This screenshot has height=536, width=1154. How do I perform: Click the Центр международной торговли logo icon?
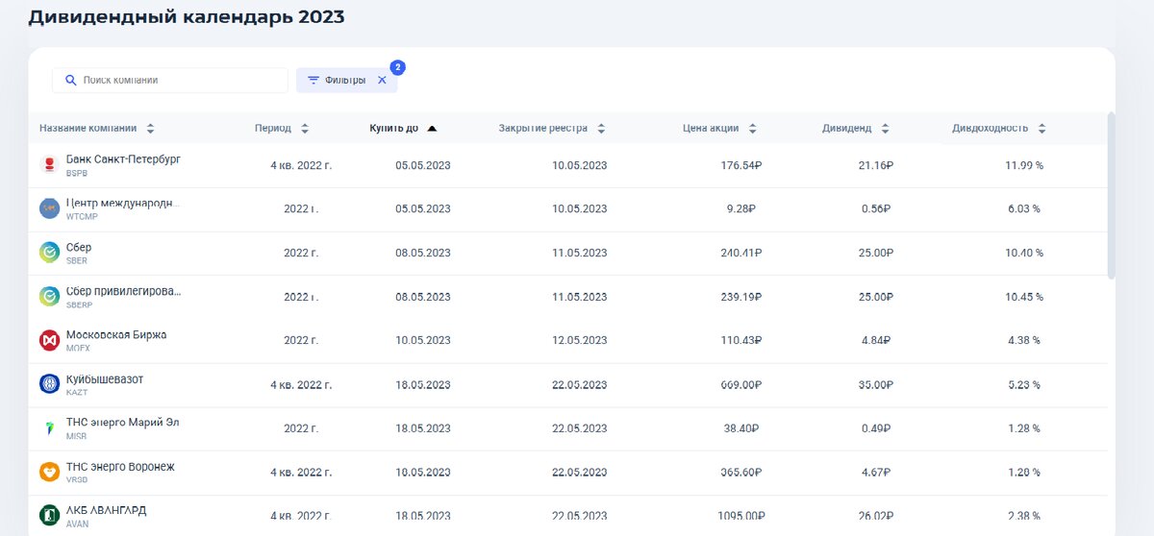49,209
